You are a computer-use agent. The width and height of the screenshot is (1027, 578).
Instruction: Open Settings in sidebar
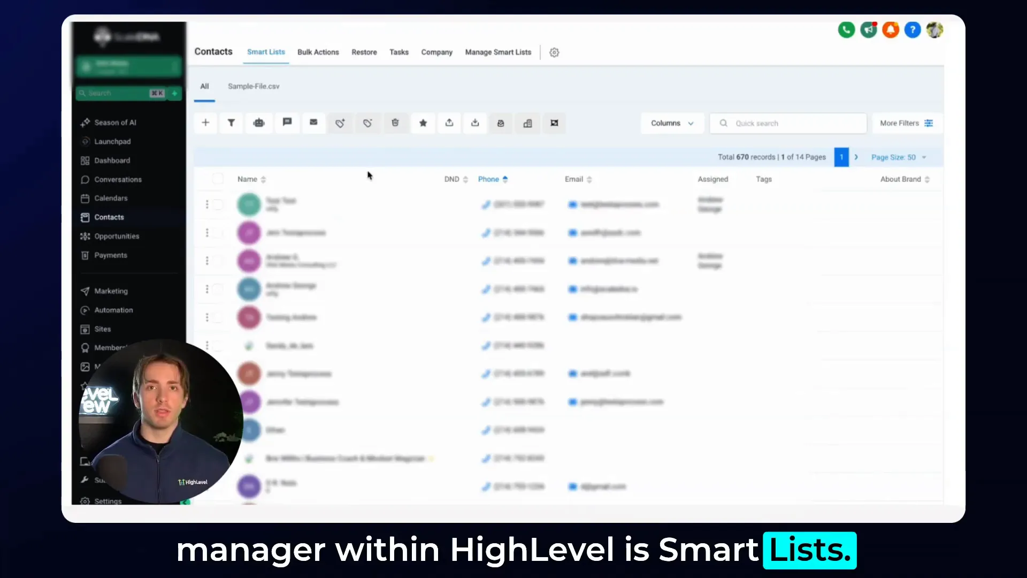click(x=108, y=501)
